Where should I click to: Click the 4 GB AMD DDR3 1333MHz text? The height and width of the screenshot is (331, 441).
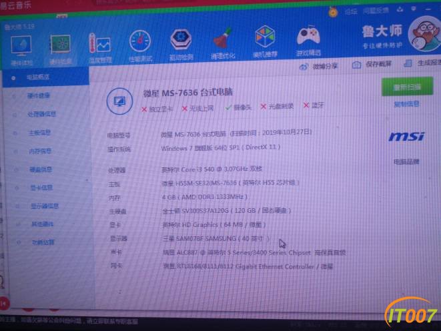point(204,197)
